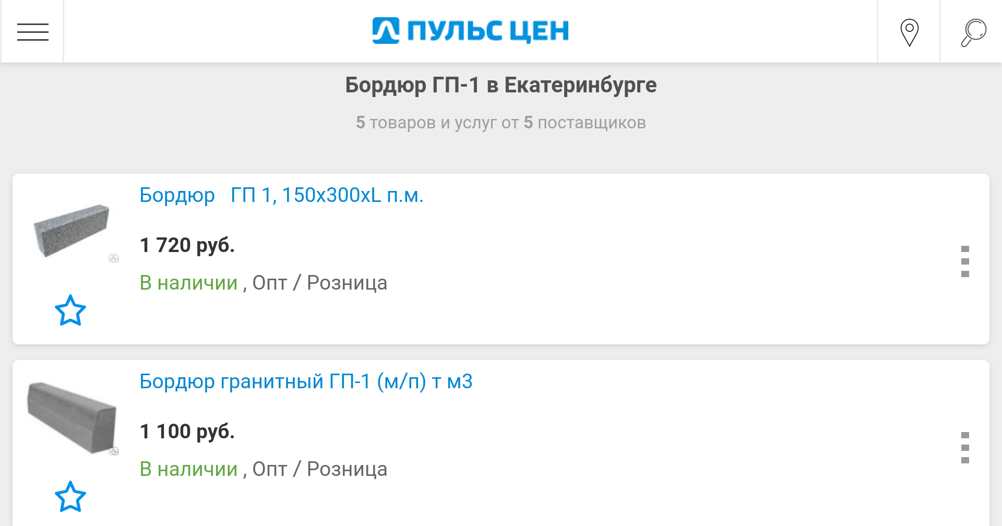Click the watermark logo on the first product photo
This screenshot has height=526, width=1002.
click(113, 257)
